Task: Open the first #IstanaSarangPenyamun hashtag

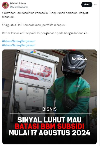Action: [19, 41]
